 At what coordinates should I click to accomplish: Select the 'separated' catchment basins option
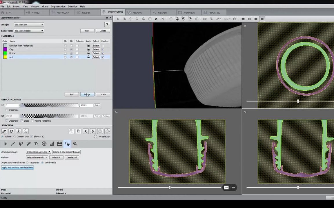point(28,163)
